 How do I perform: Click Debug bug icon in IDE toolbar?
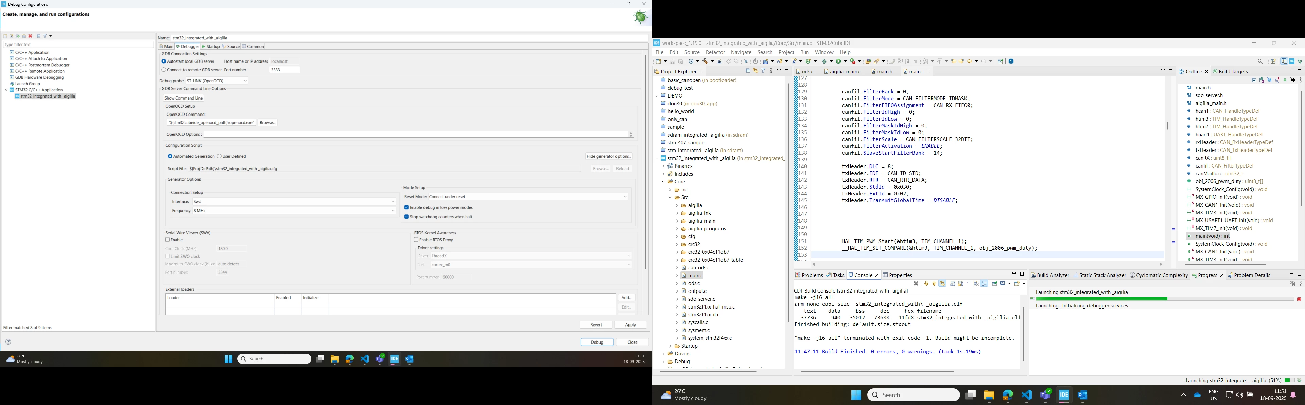(825, 61)
